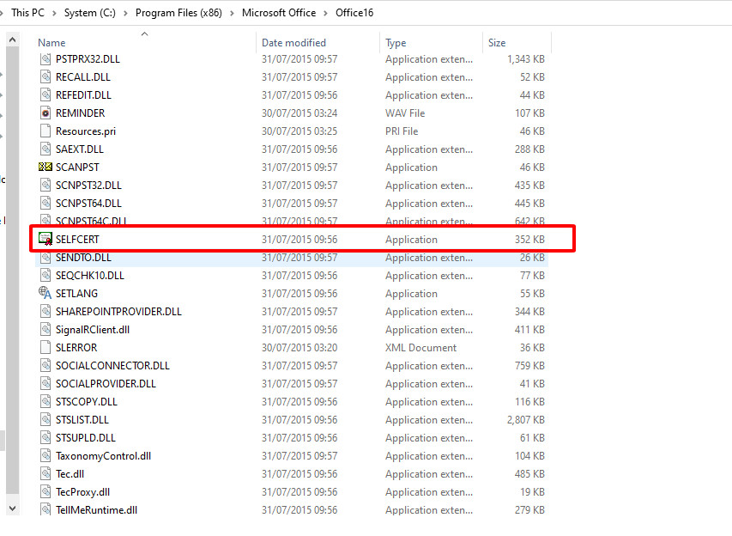Click the 352 KB size value
This screenshot has height=536, width=732.
(x=529, y=240)
